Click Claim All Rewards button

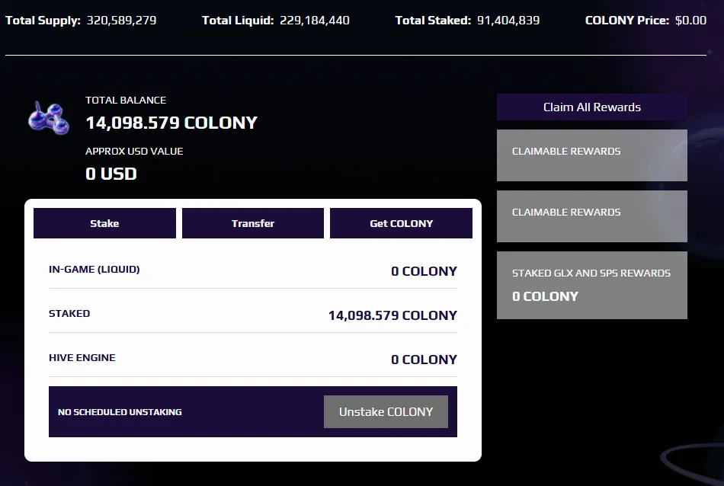click(592, 107)
